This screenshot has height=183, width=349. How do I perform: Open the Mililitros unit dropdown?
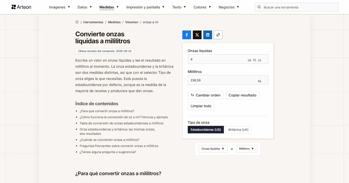(247, 149)
